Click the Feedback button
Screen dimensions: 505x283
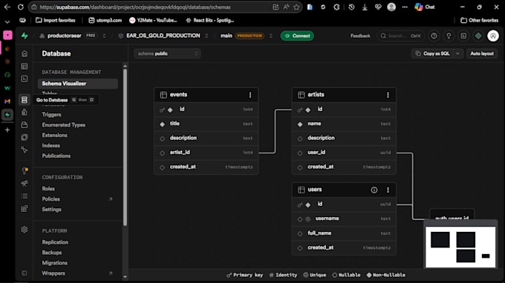pyautogui.click(x=360, y=36)
